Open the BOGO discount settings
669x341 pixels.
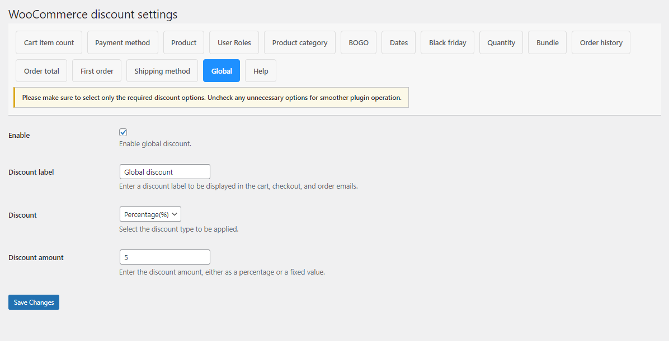358,42
